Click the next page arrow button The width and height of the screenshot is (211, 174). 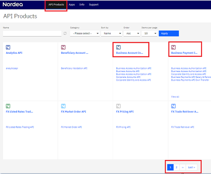(x=182, y=167)
